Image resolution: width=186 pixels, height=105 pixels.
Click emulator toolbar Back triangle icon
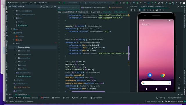147,10
